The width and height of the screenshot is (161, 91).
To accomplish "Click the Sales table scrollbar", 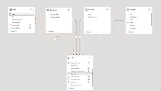I will click(x=93, y=77).
